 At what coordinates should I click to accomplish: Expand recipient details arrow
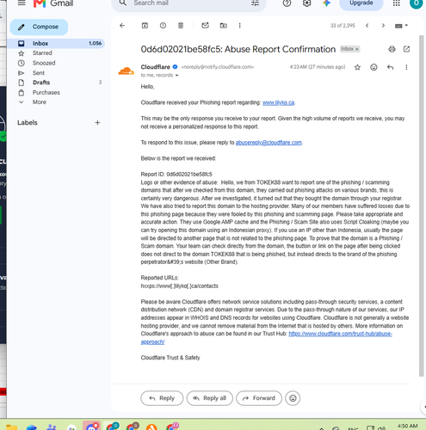[176, 76]
